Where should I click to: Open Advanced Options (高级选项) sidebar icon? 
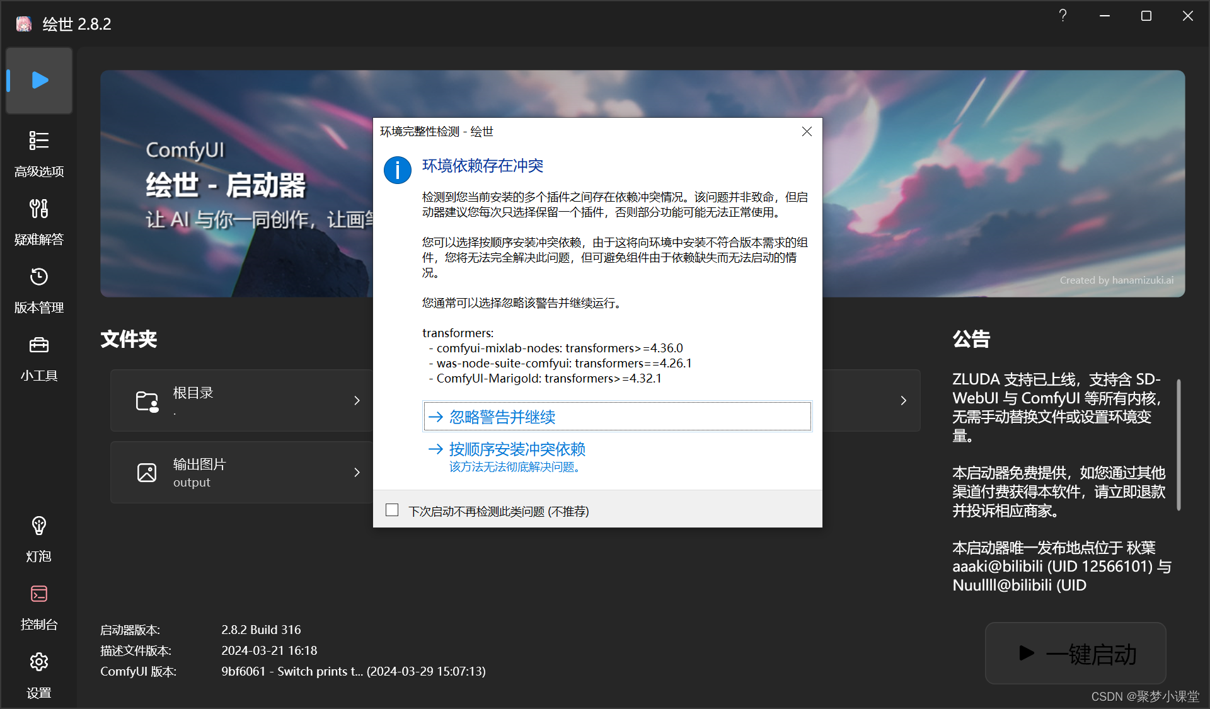(x=39, y=141)
